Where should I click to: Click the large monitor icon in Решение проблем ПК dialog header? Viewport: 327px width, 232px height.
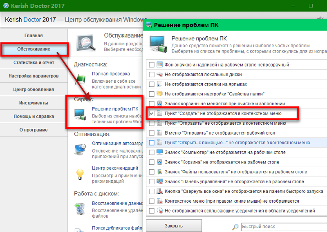tap(158, 44)
